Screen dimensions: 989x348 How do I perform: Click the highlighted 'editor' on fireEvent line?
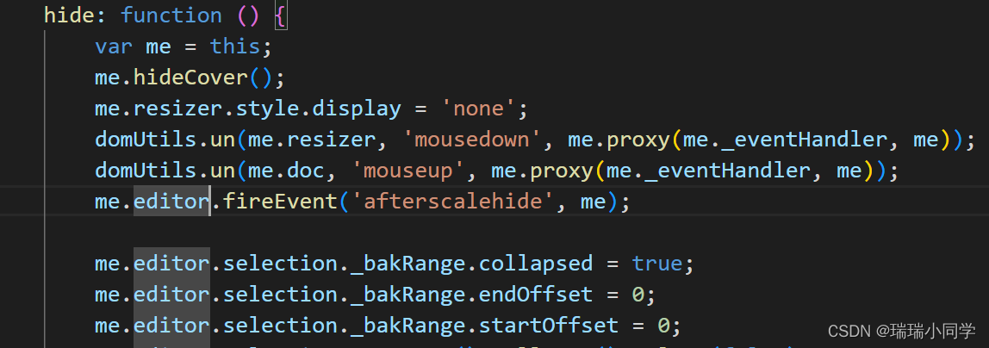point(171,201)
